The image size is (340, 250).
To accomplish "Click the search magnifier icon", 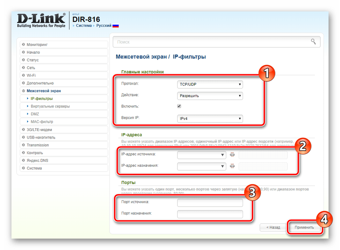I will (313, 41).
